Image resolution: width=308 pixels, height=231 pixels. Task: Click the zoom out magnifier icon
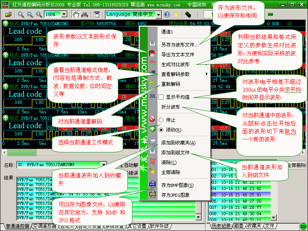pos(30,15)
